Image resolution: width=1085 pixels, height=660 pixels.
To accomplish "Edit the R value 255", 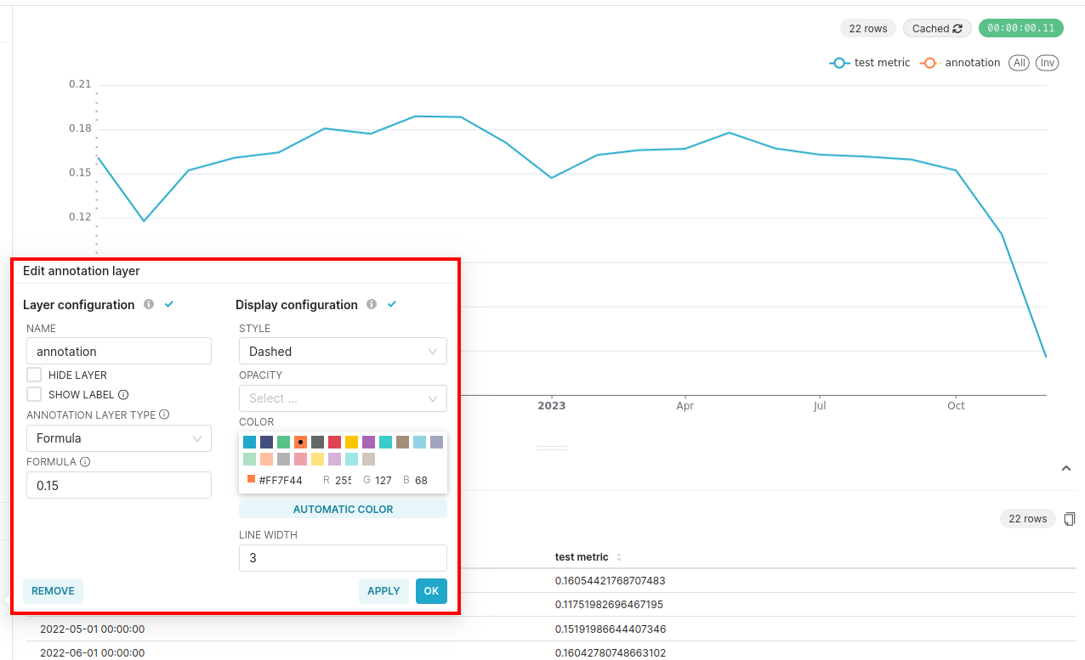I will [x=343, y=480].
